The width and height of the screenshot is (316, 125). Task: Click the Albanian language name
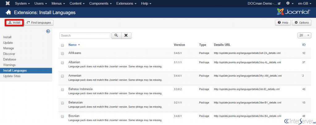[74, 62]
